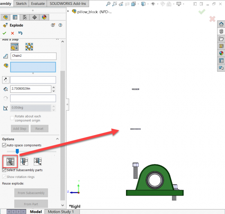
Task: Open the DimXpertManager crosshair tab
Action: (x=34, y=17)
